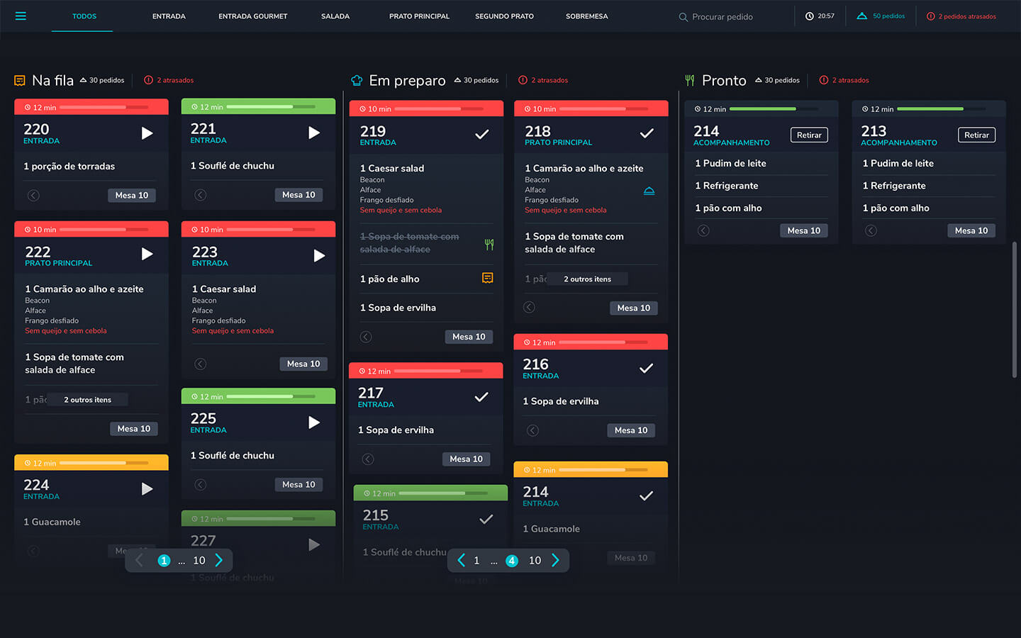Click the delayed orders alert in the header
The height and width of the screenshot is (638, 1021).
coord(961,16)
